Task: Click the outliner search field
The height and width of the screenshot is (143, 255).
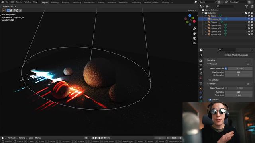Action: (225, 6)
